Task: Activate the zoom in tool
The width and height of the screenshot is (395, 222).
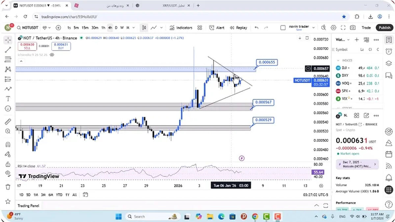Action: tap(8, 131)
